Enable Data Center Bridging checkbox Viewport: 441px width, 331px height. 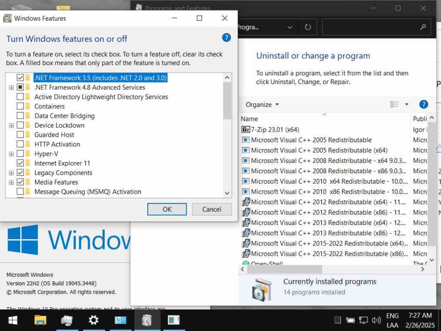(x=20, y=116)
